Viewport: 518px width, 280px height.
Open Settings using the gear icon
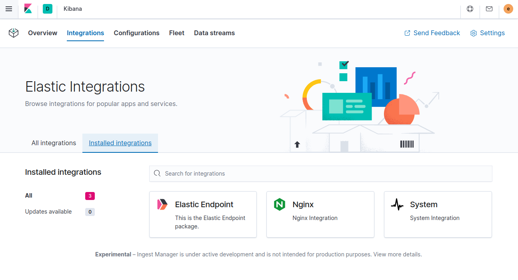(x=487, y=33)
